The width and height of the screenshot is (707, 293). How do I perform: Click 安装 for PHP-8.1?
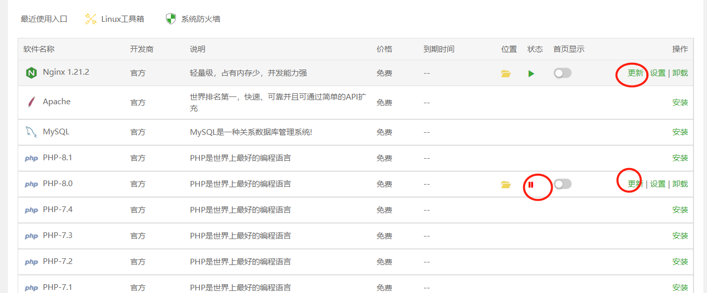pyautogui.click(x=680, y=158)
